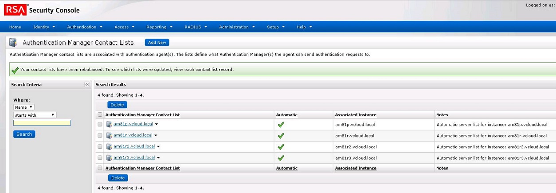Viewport: 556px width, 193px height.
Task: Click the server icon next to am81r3.vcloud.local
Action: [109, 158]
